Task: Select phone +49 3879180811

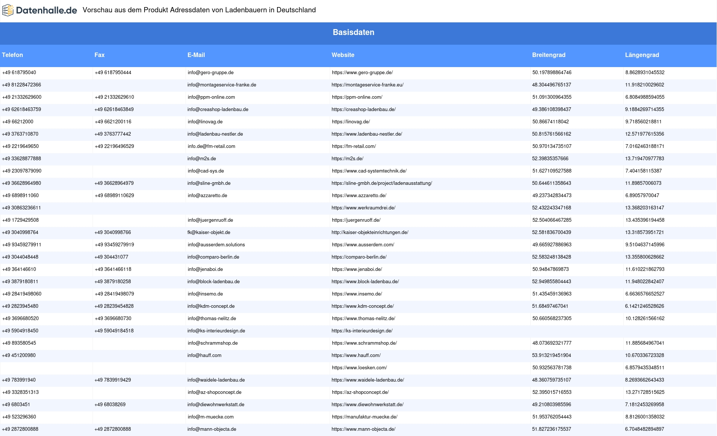Action: [20, 282]
